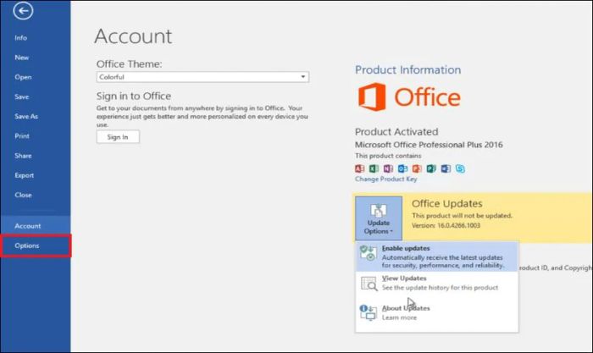593x353 pixels.
Task: Open the Office Theme Colorful dropdown
Action: coord(202,77)
